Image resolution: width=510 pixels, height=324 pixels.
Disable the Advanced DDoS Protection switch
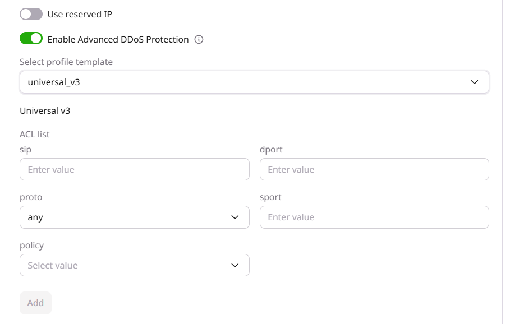tap(31, 38)
